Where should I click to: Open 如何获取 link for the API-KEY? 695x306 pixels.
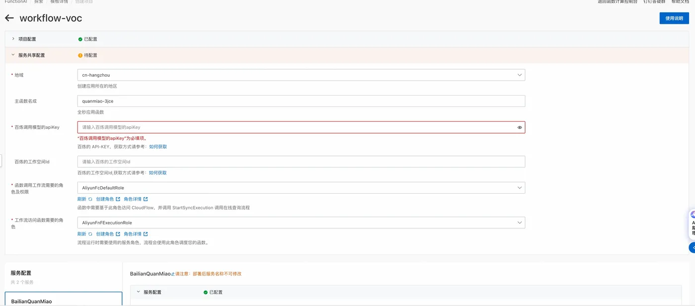158,147
